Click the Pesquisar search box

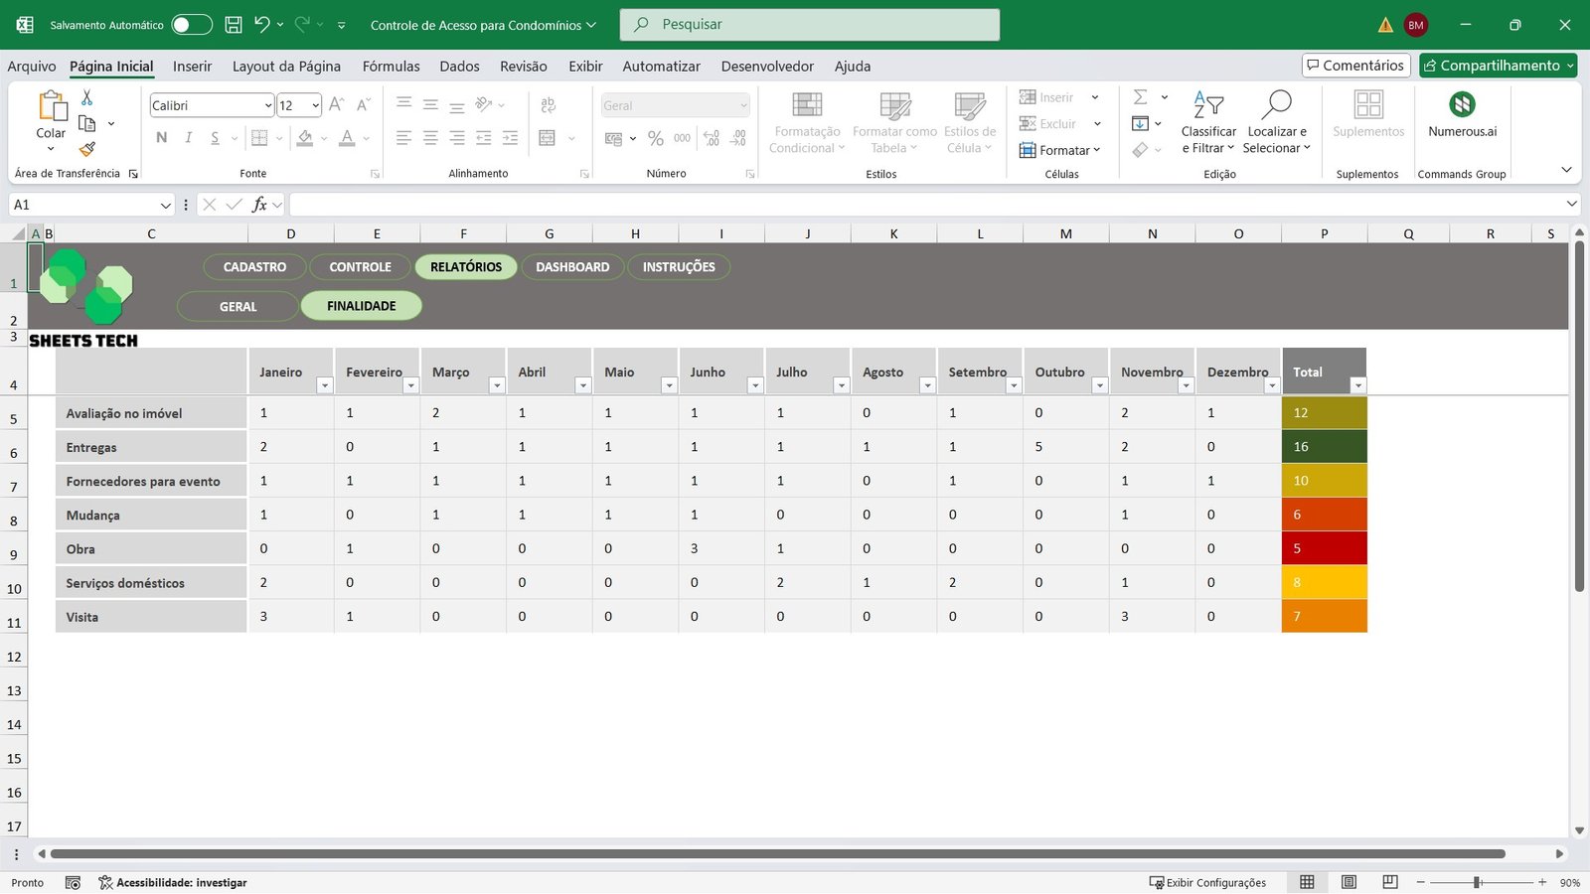point(810,25)
